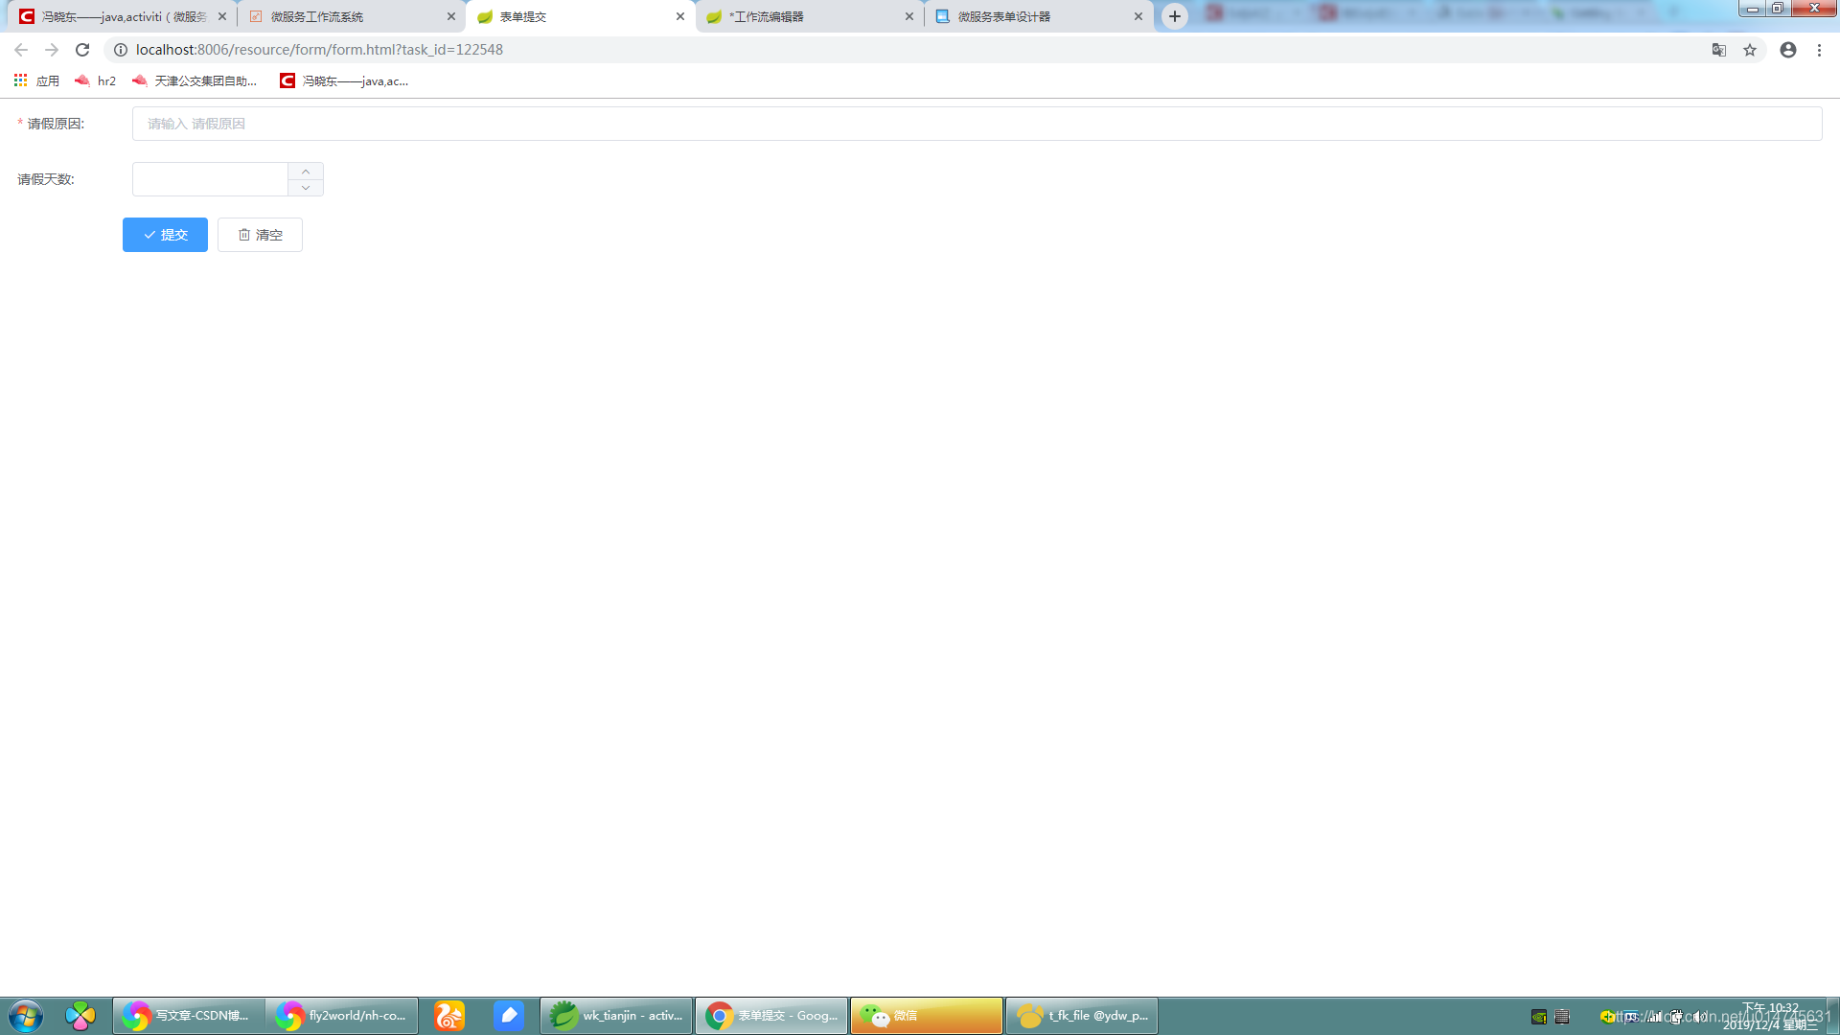1840x1035 pixels.
Task: Close the 微服务工作流系统 tab
Action: click(451, 16)
